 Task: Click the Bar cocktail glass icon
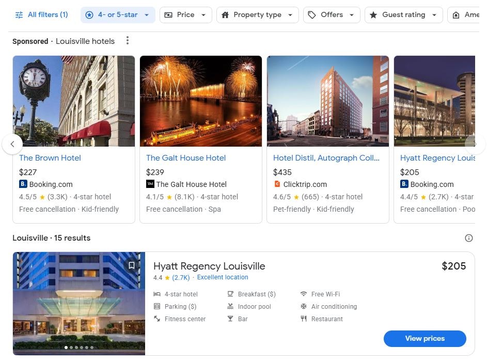point(230,319)
